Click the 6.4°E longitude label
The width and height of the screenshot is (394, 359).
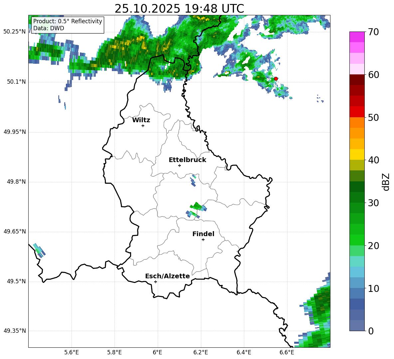click(x=244, y=352)
